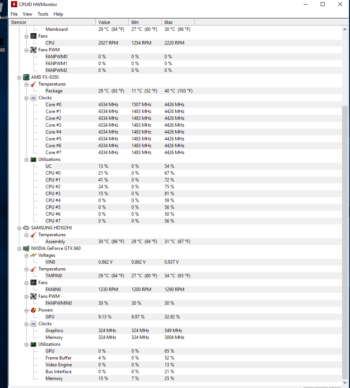Open the Help menu
Image resolution: width=350 pixels, height=388 pixels.
pyautogui.click(x=59, y=14)
